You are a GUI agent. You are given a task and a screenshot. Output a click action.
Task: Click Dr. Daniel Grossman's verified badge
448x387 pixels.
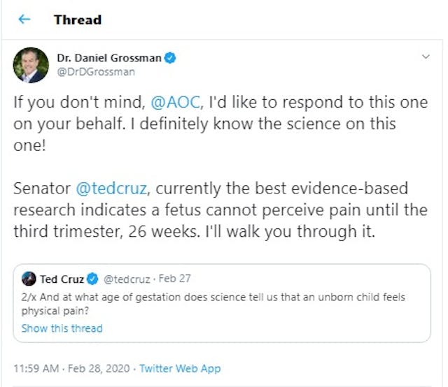point(170,59)
